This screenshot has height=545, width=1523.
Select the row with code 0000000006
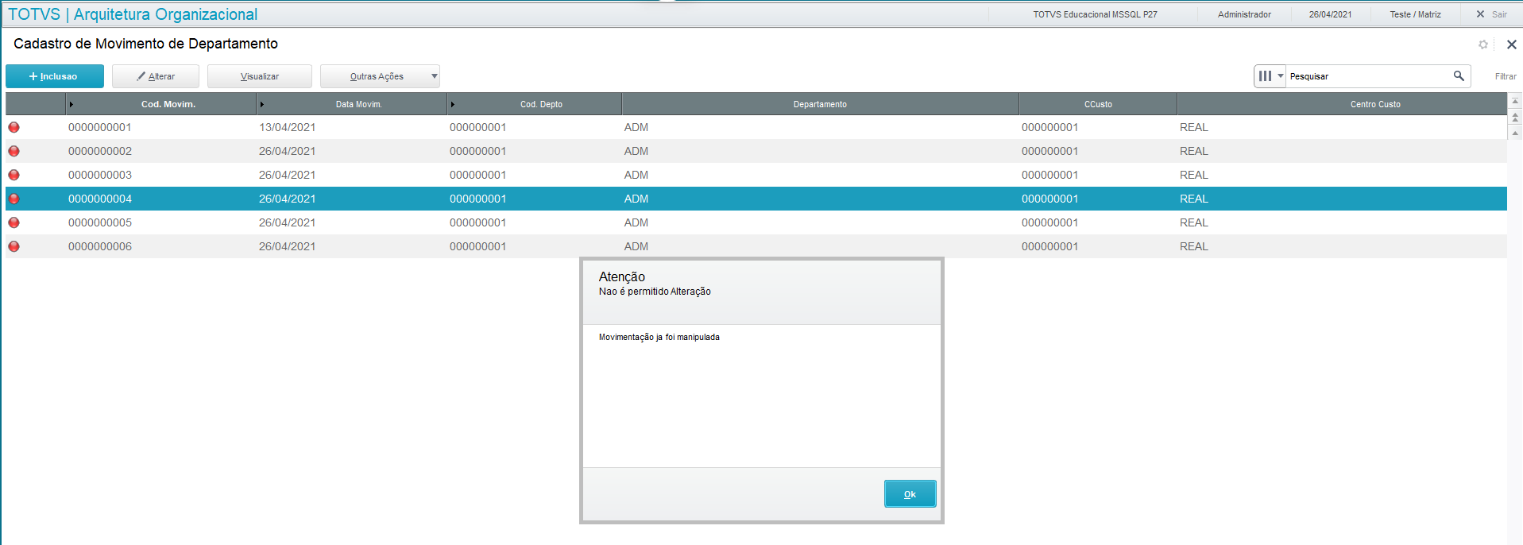756,246
